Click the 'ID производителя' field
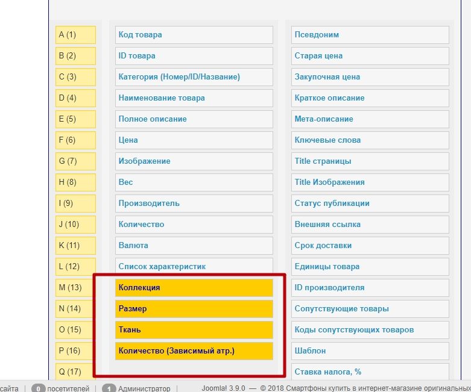Viewport: 471px width, 392px height. (x=370, y=288)
